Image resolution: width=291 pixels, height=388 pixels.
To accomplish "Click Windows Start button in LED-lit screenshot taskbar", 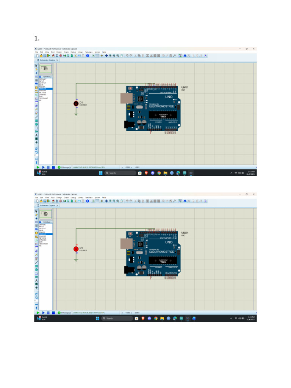I will 97,318.
